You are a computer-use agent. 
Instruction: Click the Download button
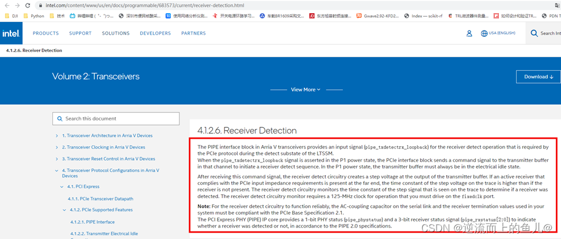[539, 77]
